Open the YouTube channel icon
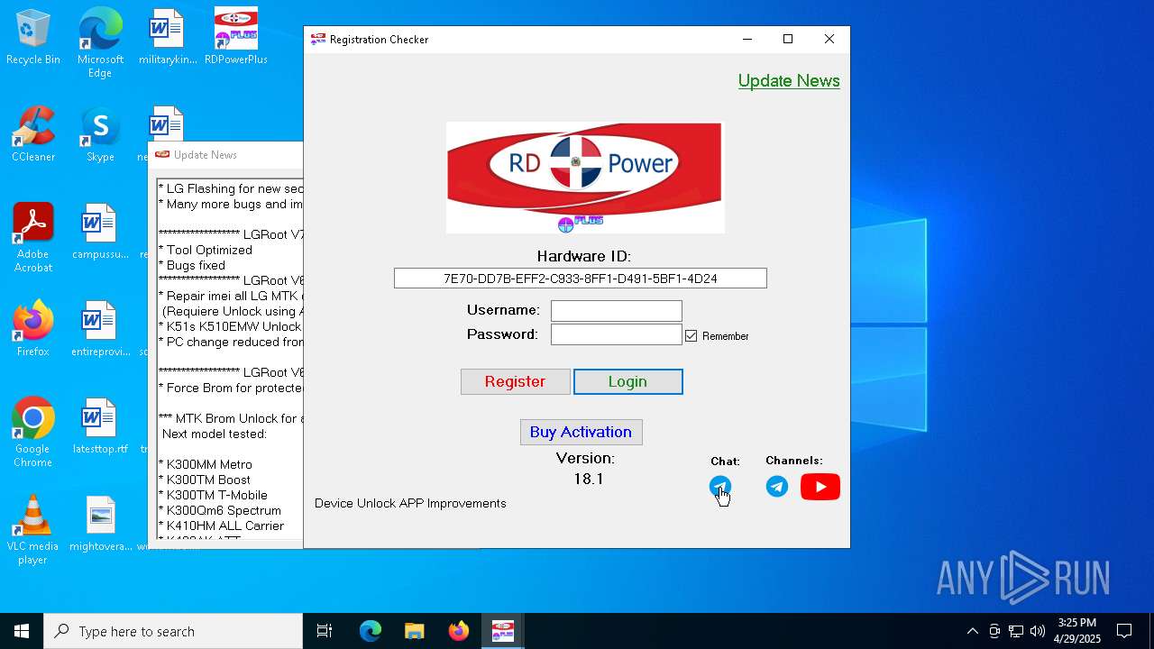This screenshot has width=1154, height=649. tap(820, 487)
